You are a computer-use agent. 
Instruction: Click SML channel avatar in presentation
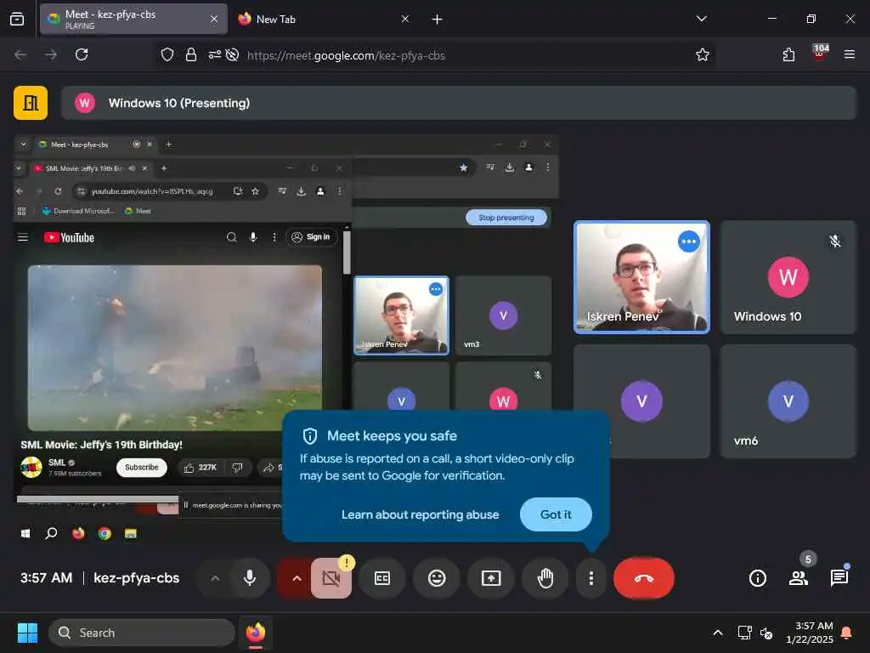coord(31,467)
